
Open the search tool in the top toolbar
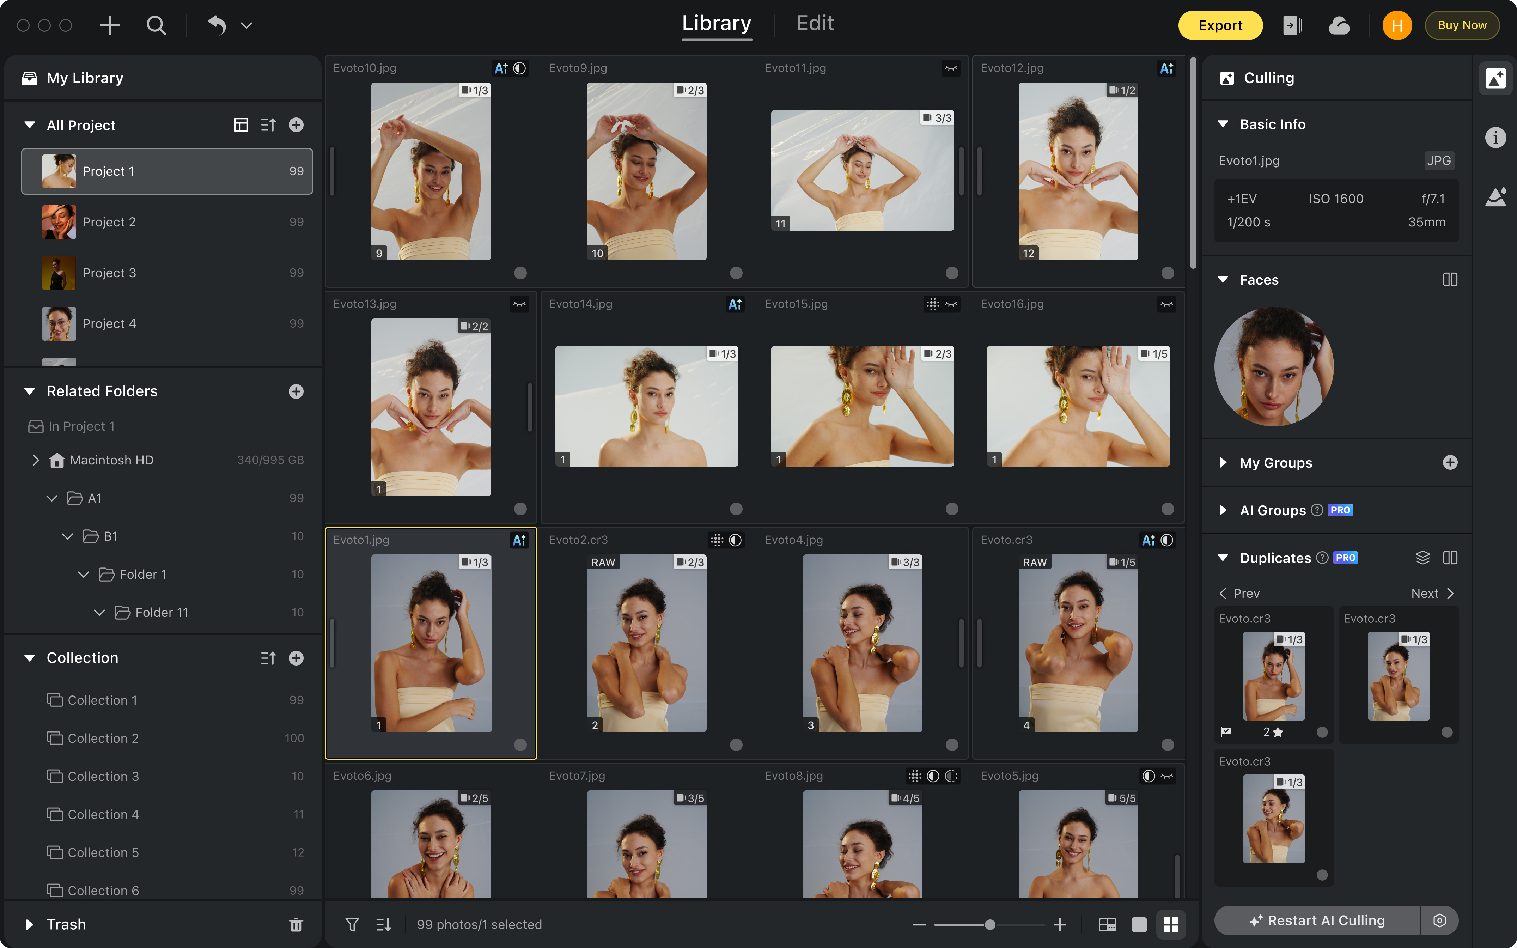(x=156, y=25)
